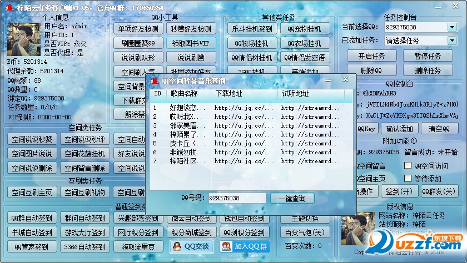This screenshot has width=467, height=263.
Task: Click the webmaster photo in 版权信息
Action: tap(358, 228)
